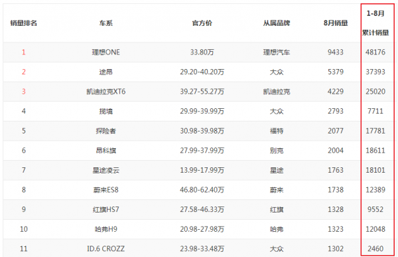This screenshot has width=398, height=257.
Task: Click the price 29.99-39.99万
Action: point(202,111)
